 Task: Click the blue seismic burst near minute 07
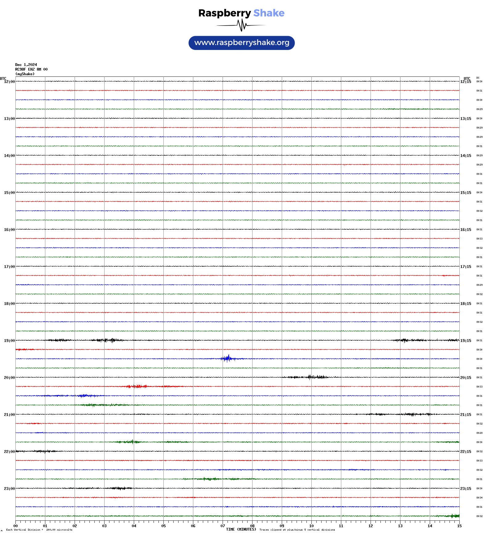point(228,359)
